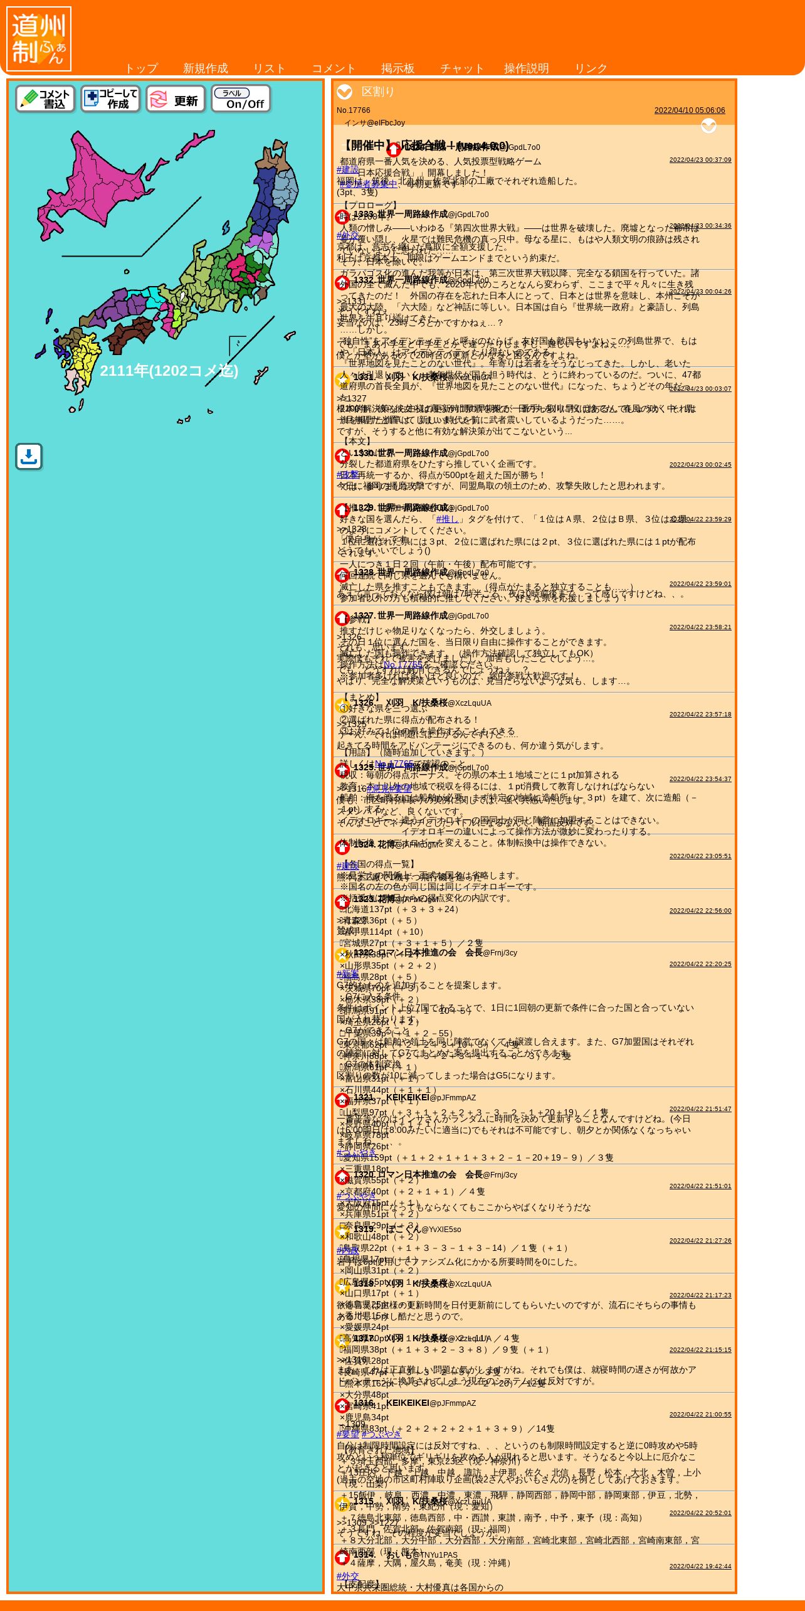Click yellow star icon beside comment 1319

coord(342,1231)
